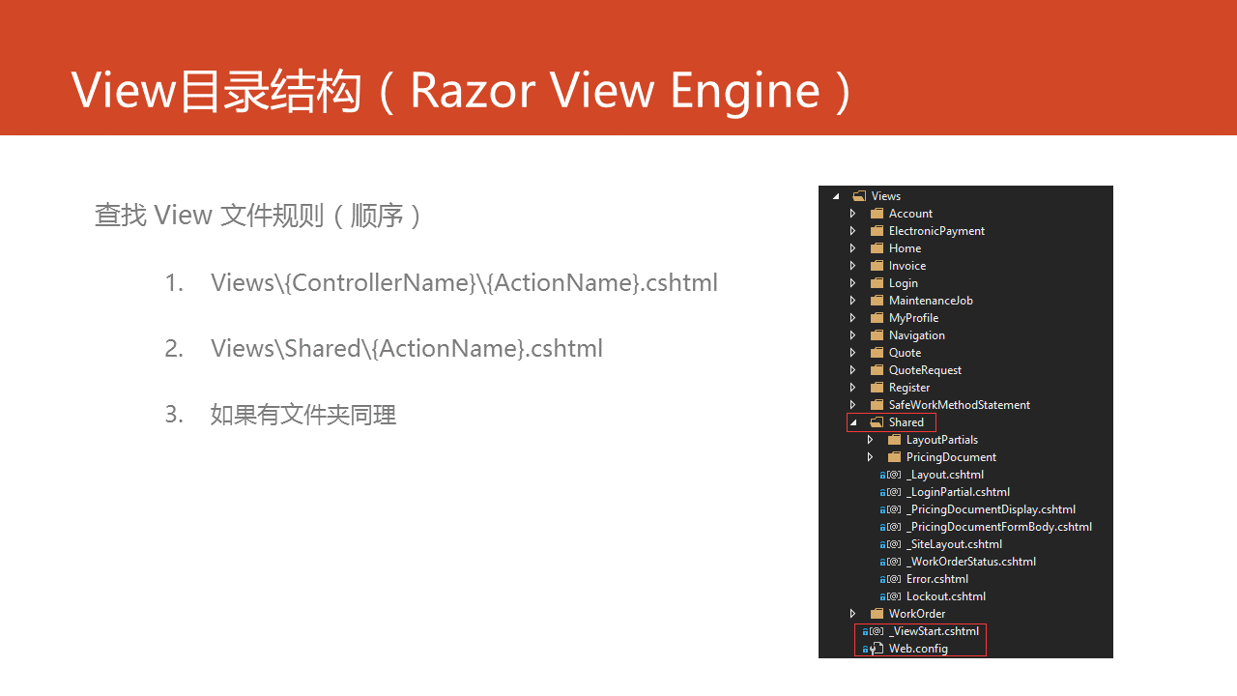Click the ElectronicPayment folder icon
Image resolution: width=1237 pixels, height=696 pixels.
coord(877,231)
